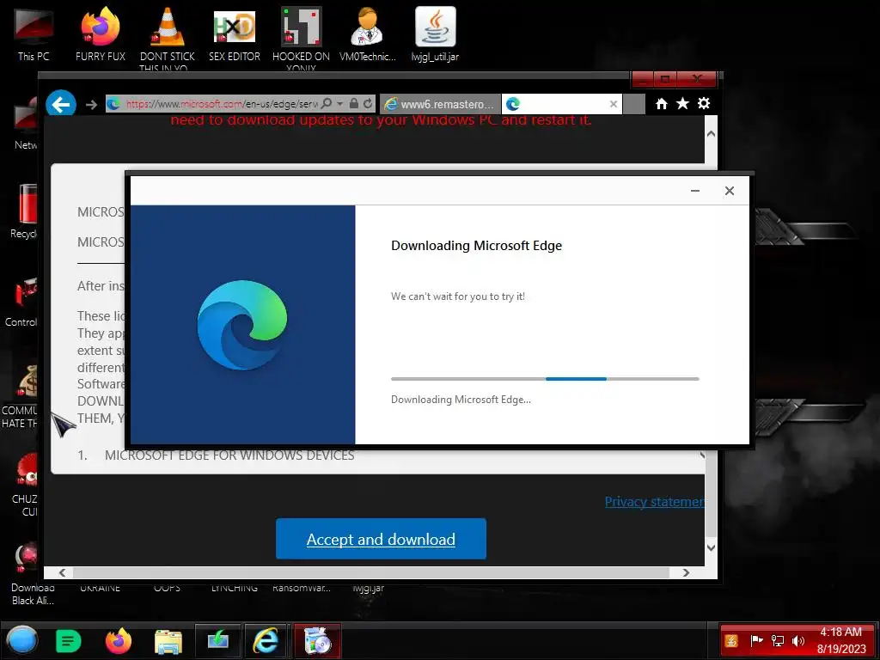Click the Java update tray icon

click(x=731, y=640)
